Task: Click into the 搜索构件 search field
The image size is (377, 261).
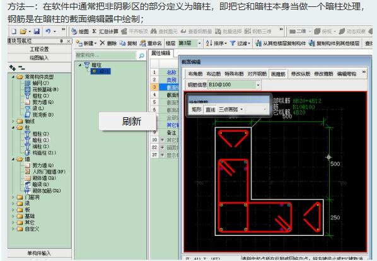Action: click(106, 55)
